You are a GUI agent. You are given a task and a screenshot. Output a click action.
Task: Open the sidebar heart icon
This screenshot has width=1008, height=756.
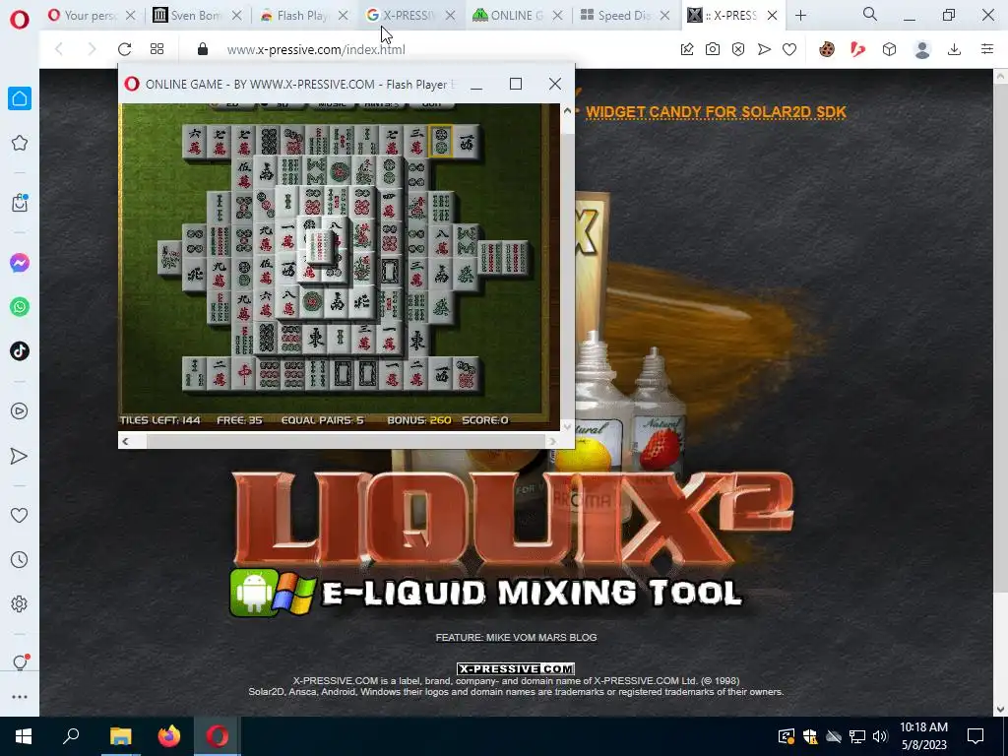(20, 515)
